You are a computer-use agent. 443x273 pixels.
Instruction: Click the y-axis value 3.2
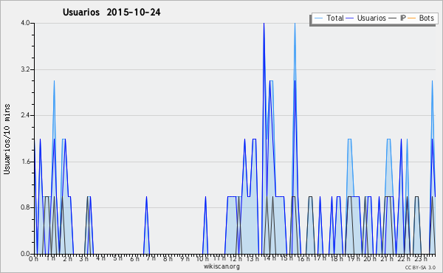(25, 69)
